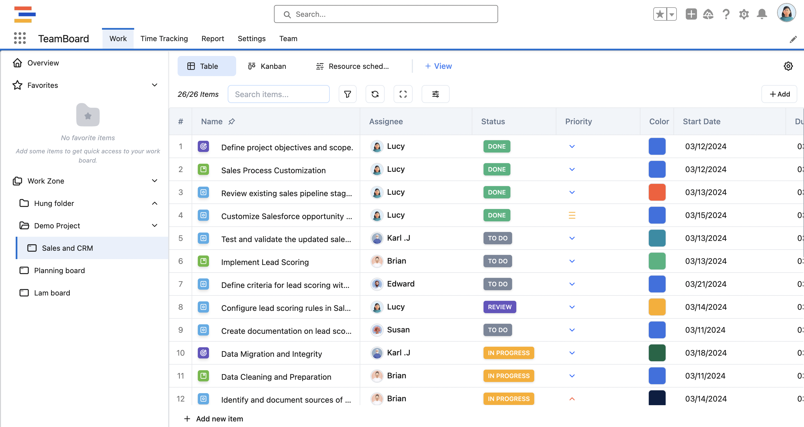Screen dimensions: 804x427
Task: Click the Search items input field
Action: click(x=278, y=94)
